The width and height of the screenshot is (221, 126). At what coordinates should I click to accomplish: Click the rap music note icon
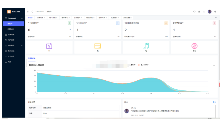click(146, 46)
